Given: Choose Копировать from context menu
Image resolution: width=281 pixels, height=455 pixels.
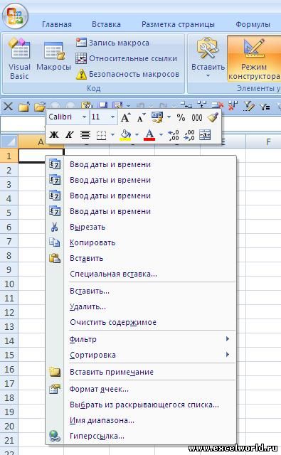Looking at the screenshot, I should (141, 242).
